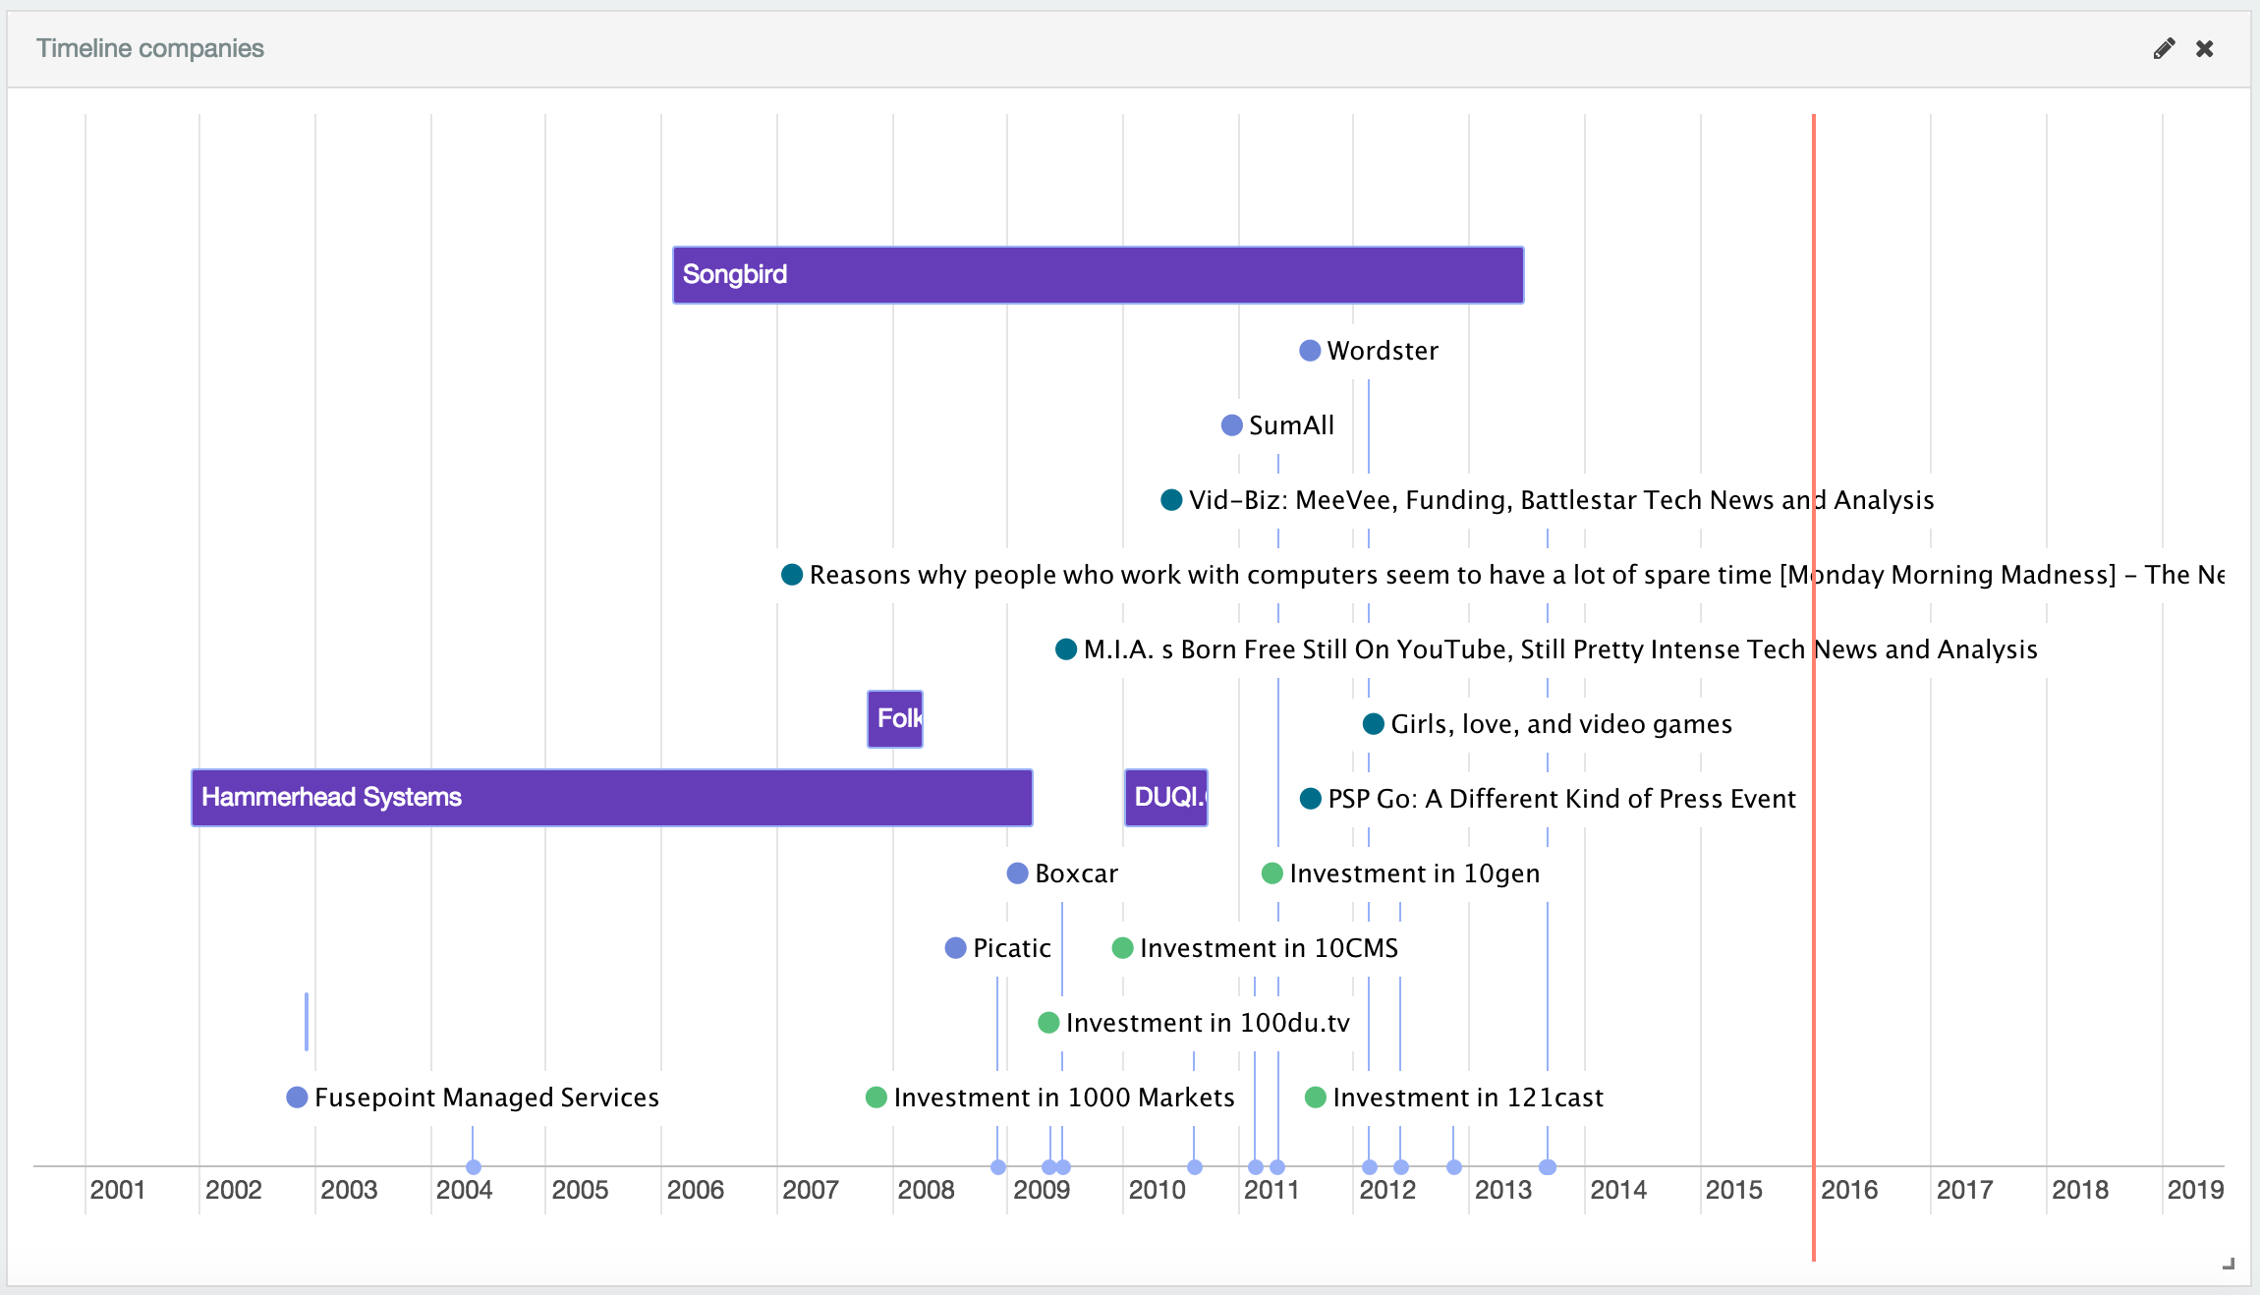Click the pencil edit icon
This screenshot has width=2260, height=1295.
point(2163,48)
